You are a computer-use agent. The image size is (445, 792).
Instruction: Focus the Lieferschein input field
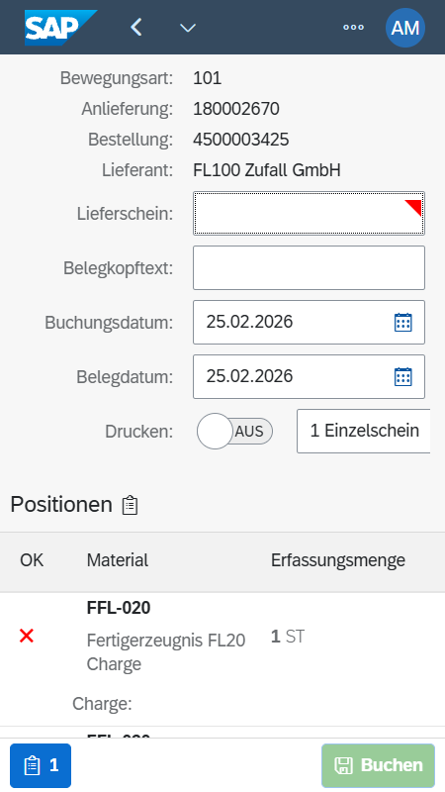(309, 213)
